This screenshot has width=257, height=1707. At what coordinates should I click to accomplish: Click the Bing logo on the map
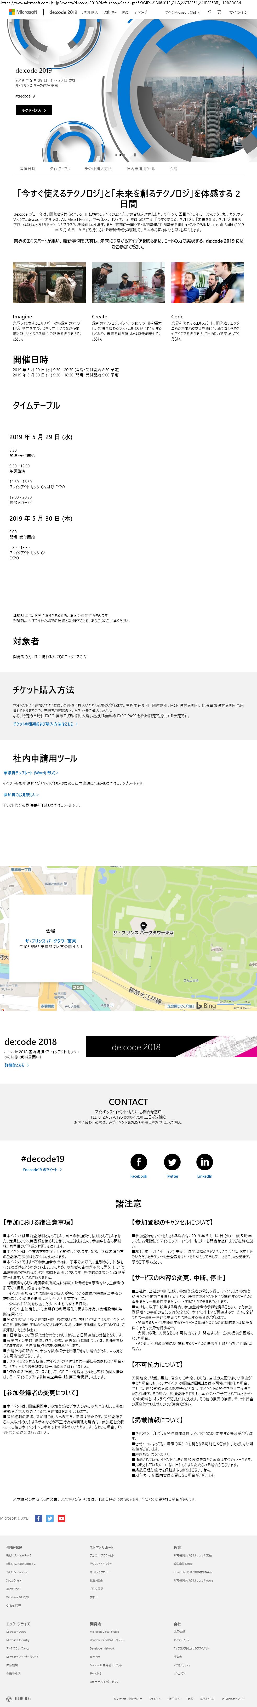tap(206, 1006)
